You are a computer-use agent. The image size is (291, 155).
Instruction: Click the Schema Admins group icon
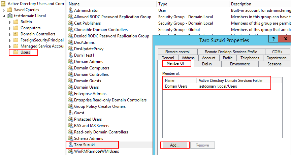coord(71,138)
